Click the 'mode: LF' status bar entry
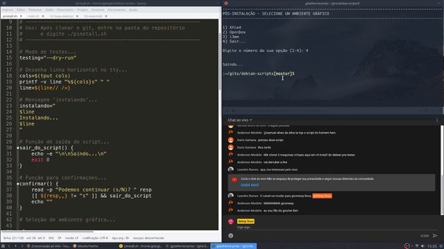 [72, 238]
